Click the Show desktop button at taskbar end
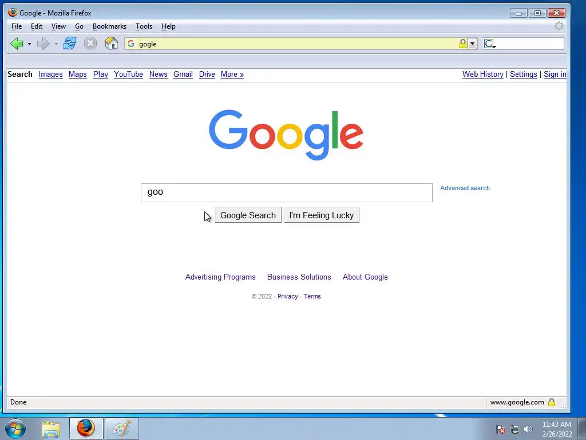The height and width of the screenshot is (440, 586). pos(582,429)
